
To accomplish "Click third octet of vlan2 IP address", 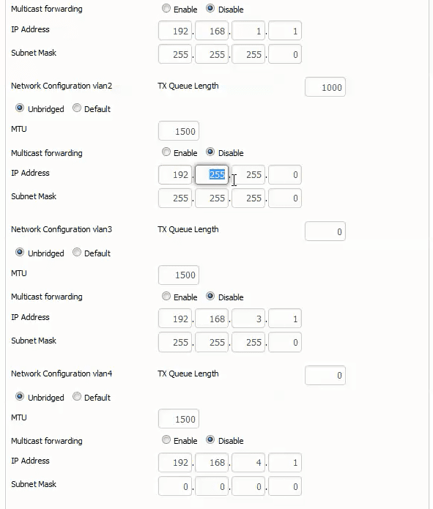I will (x=248, y=174).
